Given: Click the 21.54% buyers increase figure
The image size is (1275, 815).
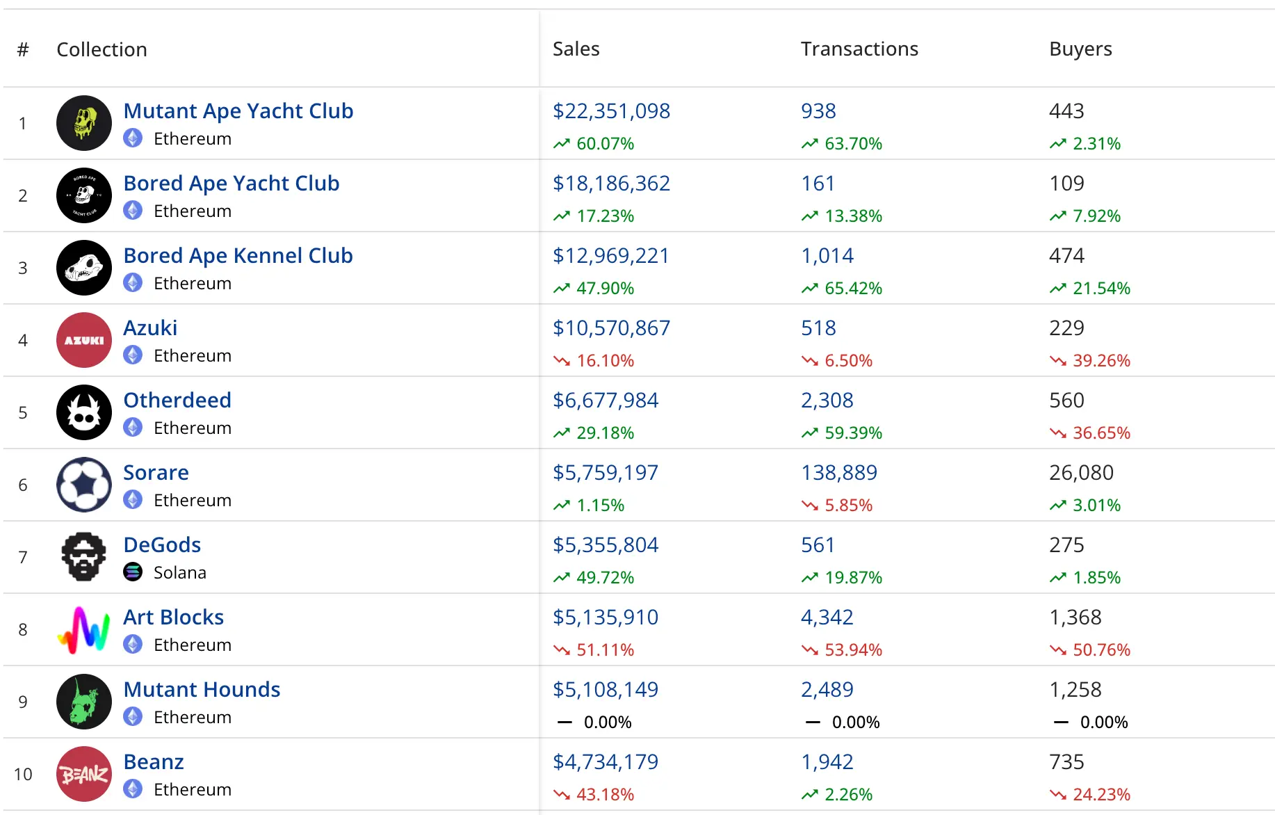Looking at the screenshot, I should [x=1101, y=289].
